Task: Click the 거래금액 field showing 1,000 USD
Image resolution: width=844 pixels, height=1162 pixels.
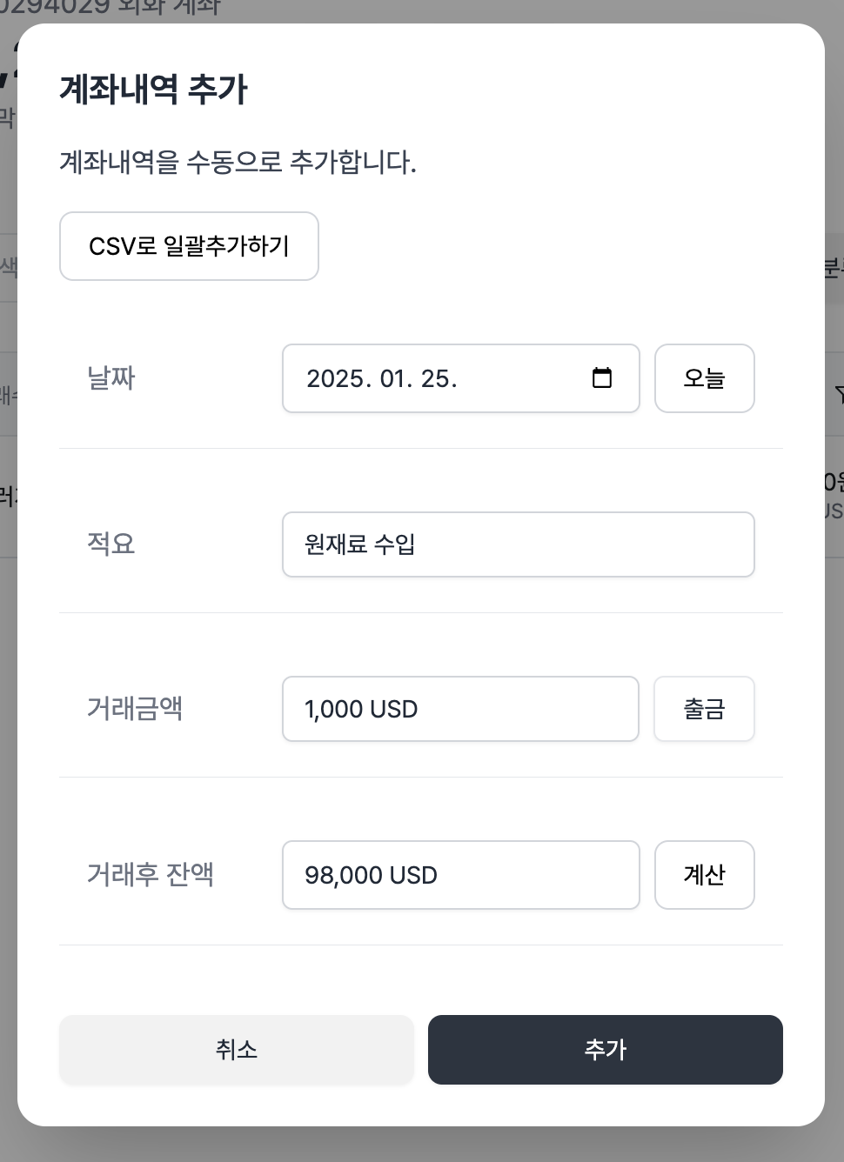Action: coord(460,709)
